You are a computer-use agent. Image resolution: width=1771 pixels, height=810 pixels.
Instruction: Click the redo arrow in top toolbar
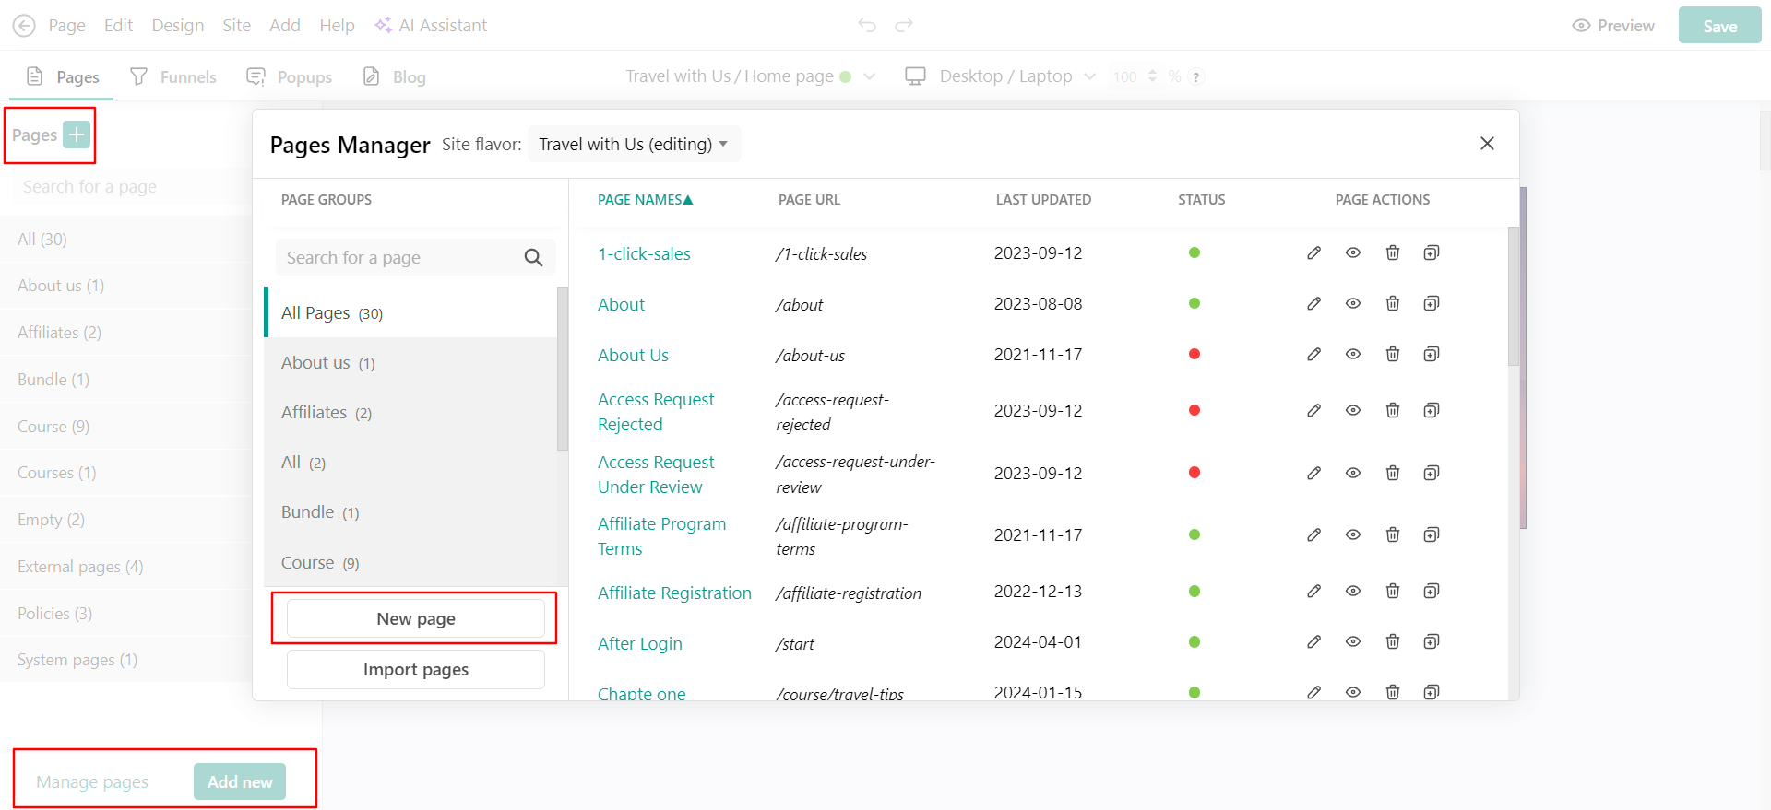[904, 25]
